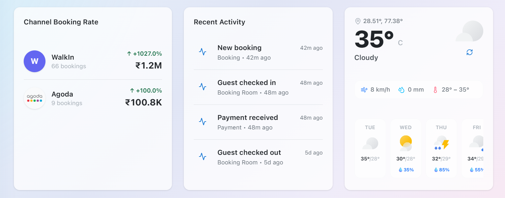
Task: Refresh the weather widget
Action: pos(469,52)
